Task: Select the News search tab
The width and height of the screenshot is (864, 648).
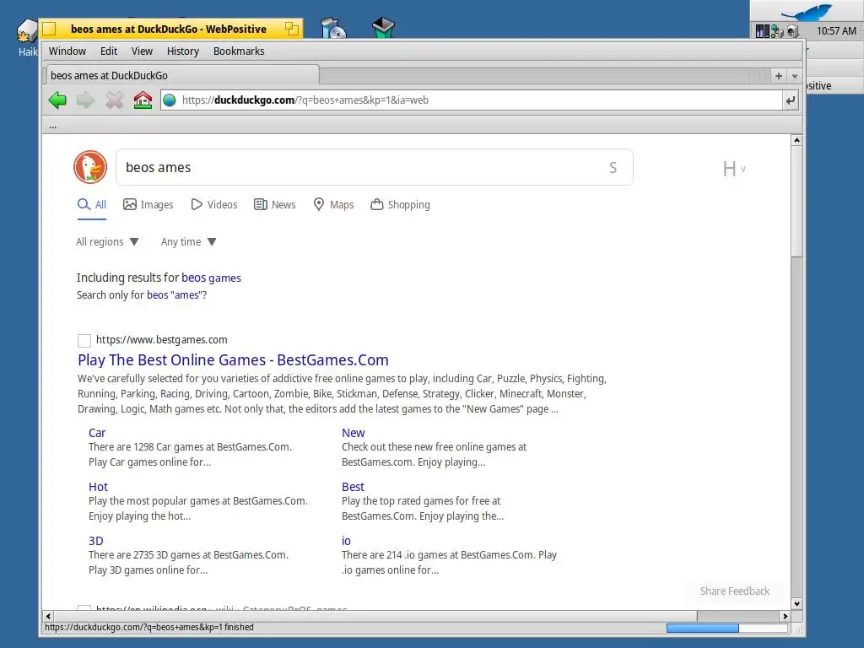Action: point(274,205)
